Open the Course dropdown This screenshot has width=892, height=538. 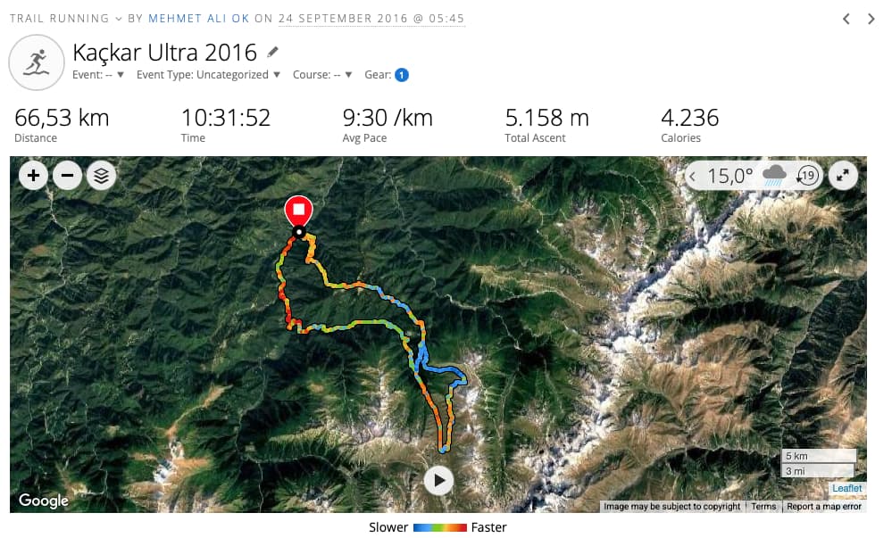[x=322, y=75]
